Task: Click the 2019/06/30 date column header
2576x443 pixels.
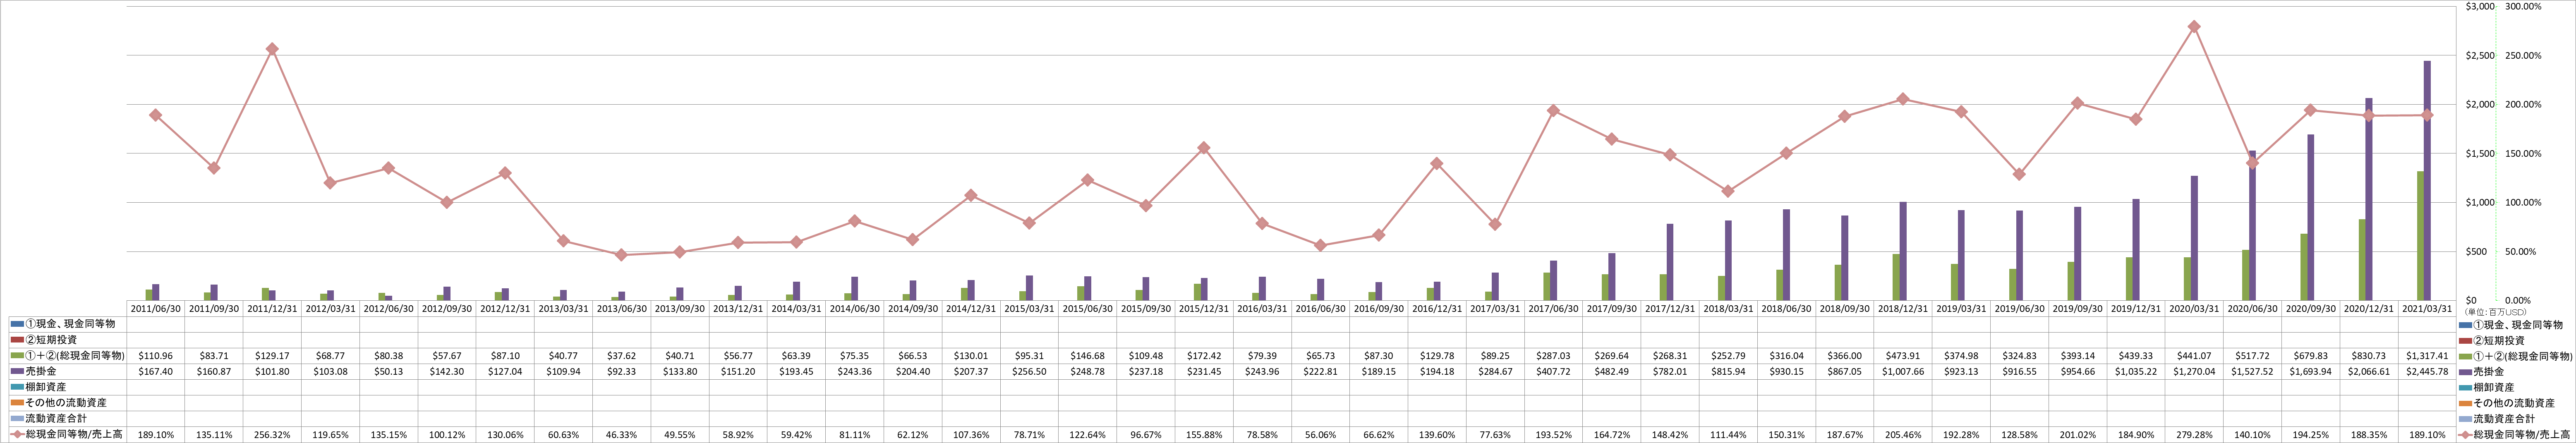Action: coord(2019,309)
